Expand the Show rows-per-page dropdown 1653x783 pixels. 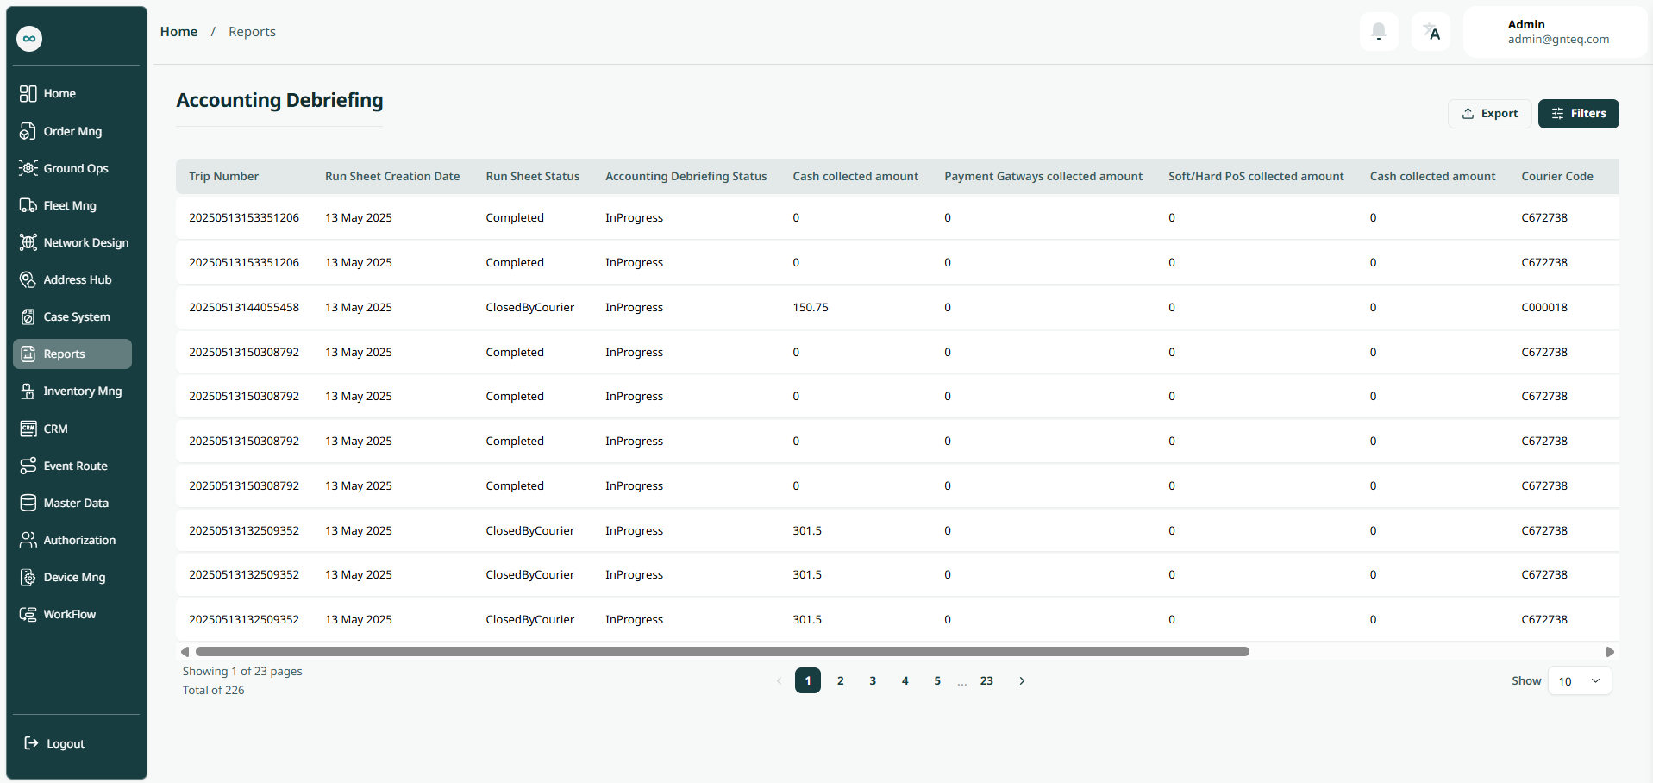tap(1579, 680)
